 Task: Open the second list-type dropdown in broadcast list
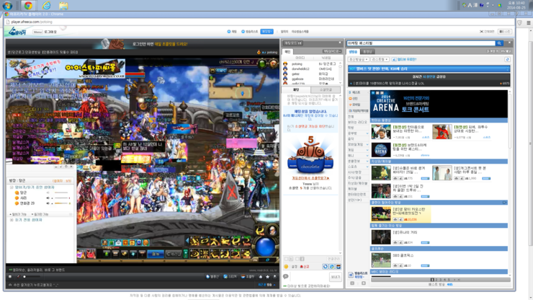coord(380,59)
